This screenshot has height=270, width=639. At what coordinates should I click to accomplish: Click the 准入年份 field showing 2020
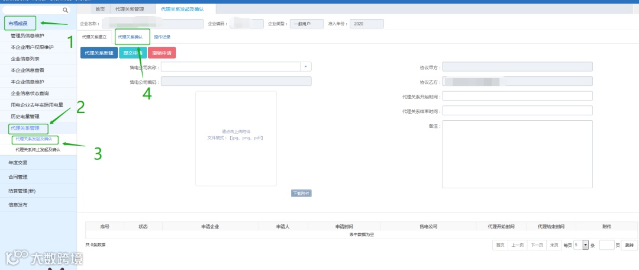tap(366, 24)
